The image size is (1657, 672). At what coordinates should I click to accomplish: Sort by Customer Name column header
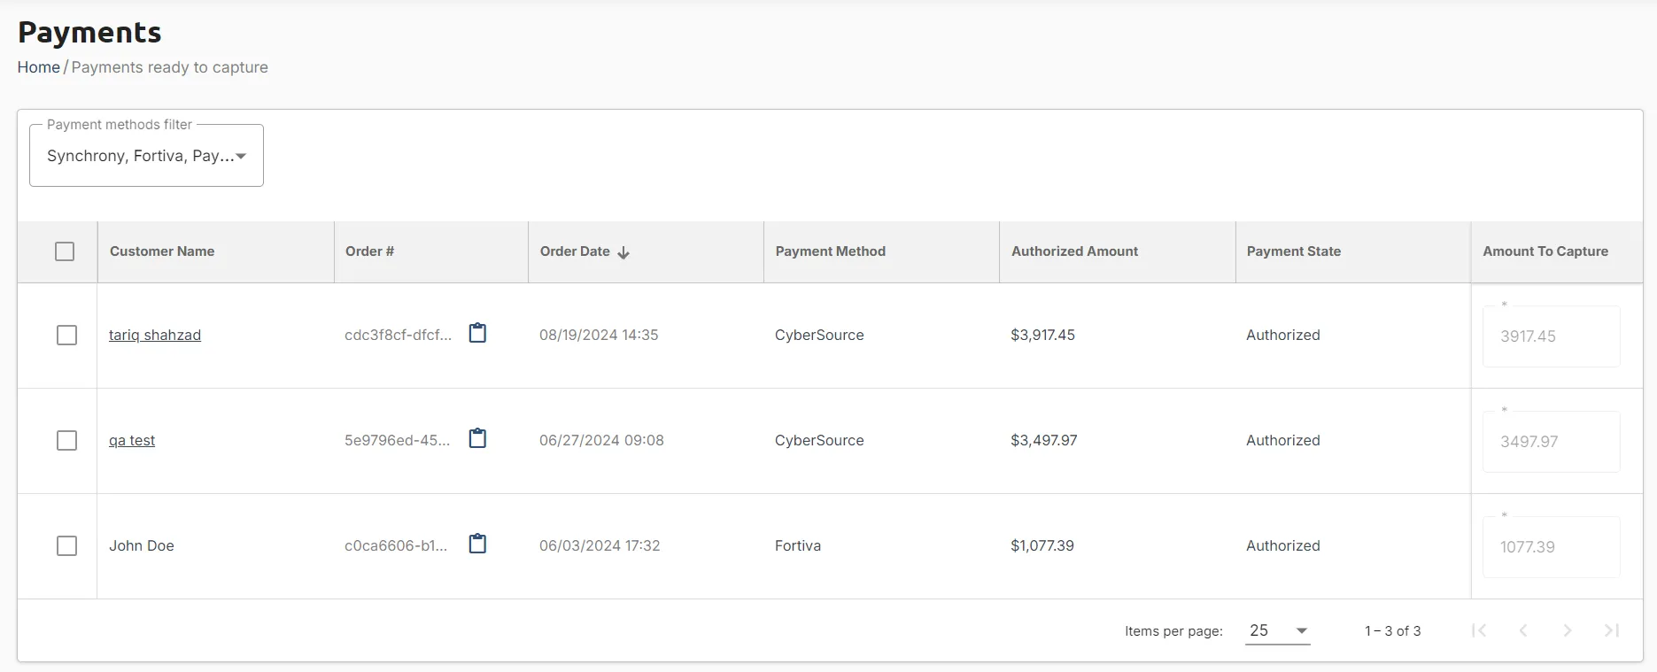pyautogui.click(x=162, y=251)
